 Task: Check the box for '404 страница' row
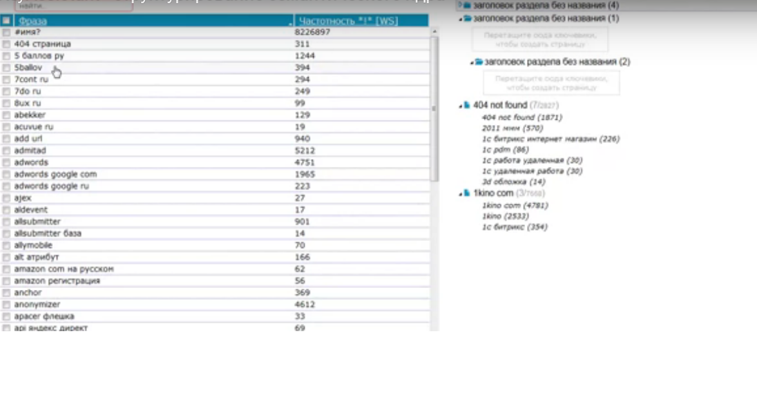(x=6, y=44)
